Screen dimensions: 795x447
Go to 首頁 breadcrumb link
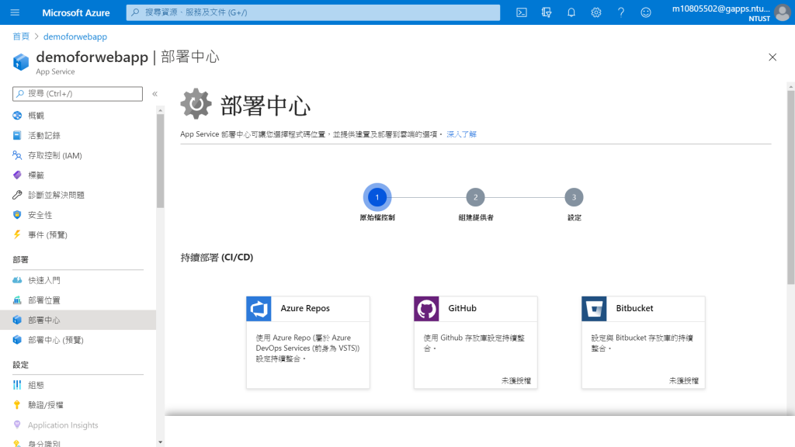point(21,36)
